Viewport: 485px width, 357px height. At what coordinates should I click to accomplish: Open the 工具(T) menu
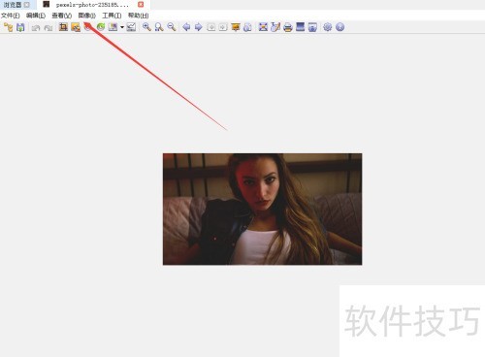coord(112,16)
